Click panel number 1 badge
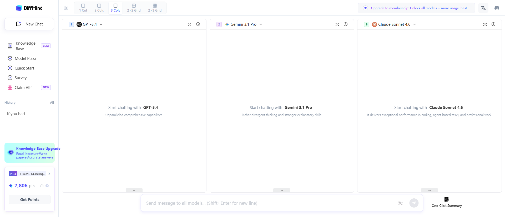Viewport: 505px width, 217px height. coord(71,24)
